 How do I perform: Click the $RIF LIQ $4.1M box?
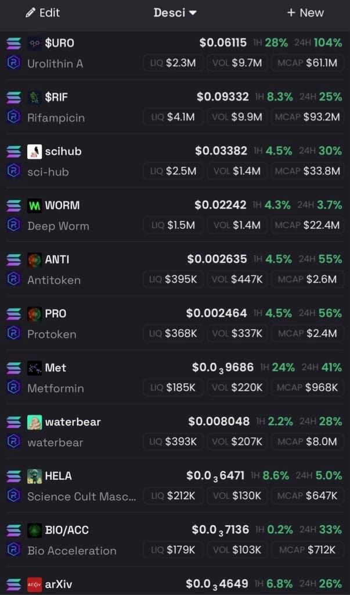(172, 117)
